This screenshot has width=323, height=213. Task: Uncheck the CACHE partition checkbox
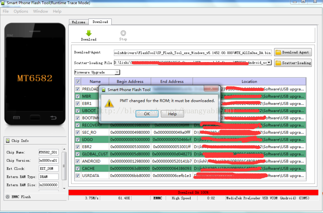pyautogui.click(x=78, y=168)
